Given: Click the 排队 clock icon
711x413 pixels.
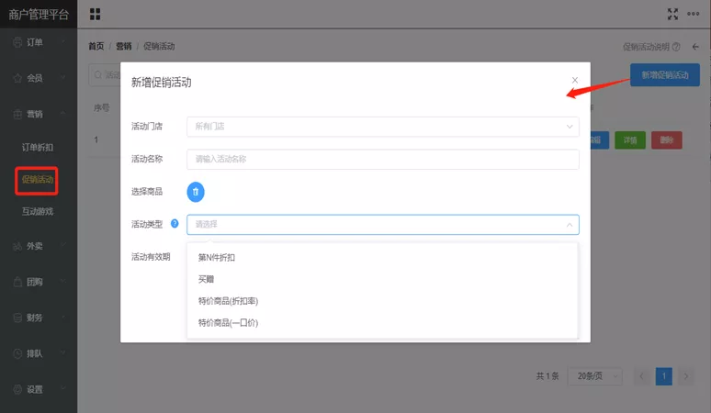Looking at the screenshot, I should 17,353.
